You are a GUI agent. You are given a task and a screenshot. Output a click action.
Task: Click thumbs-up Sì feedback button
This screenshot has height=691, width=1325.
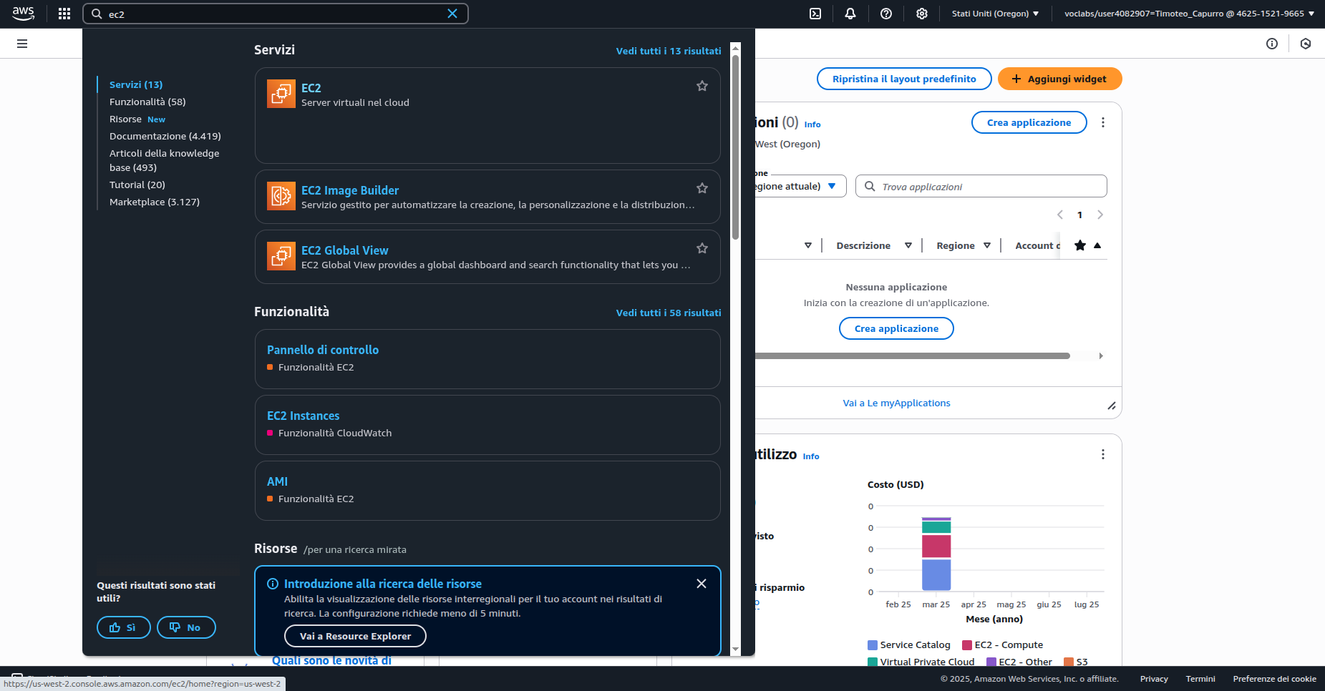pyautogui.click(x=124, y=627)
